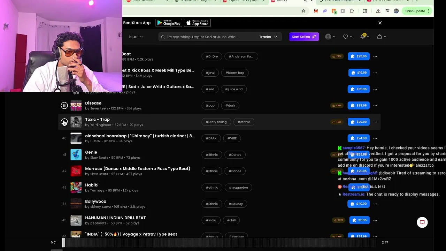Switch to It's Love Juice tab
Image resolution: width=446 pixels, height=251 pixels.
click(x=387, y=1)
